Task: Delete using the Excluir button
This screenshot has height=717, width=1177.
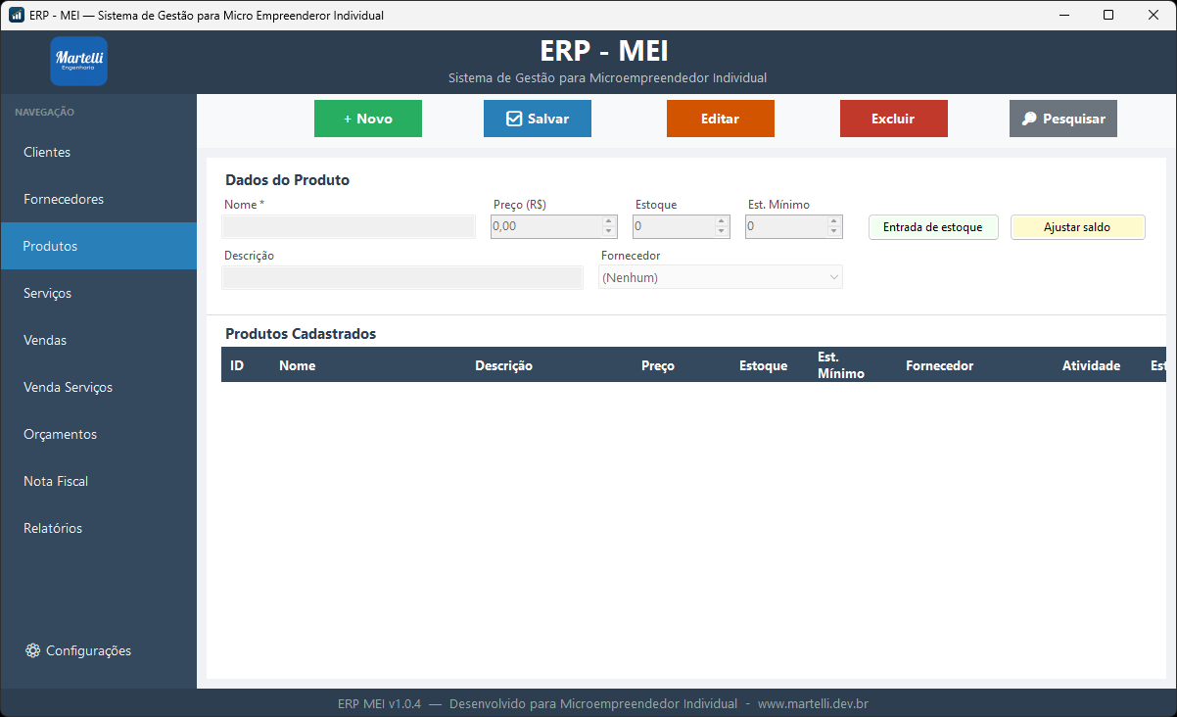Action: (894, 119)
